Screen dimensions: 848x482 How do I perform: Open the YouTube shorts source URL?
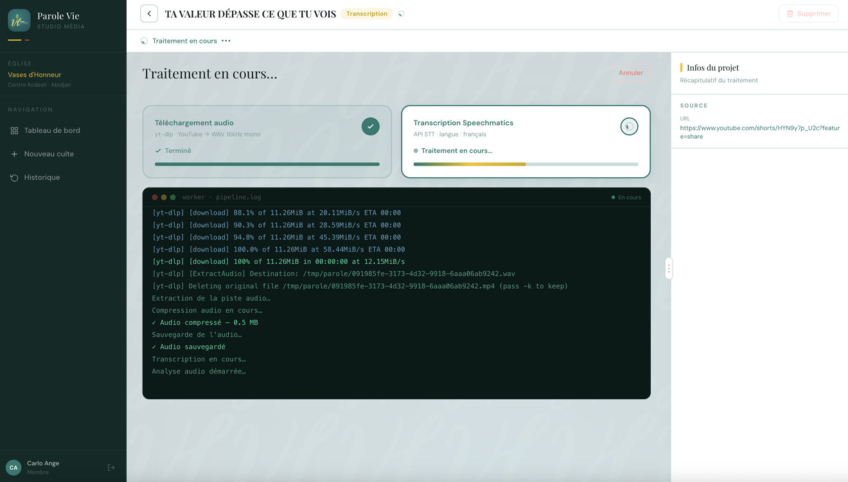(x=760, y=132)
